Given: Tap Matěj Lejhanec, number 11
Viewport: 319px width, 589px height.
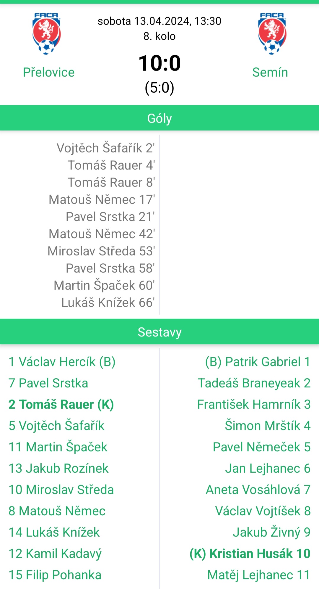Looking at the screenshot, I should [259, 575].
